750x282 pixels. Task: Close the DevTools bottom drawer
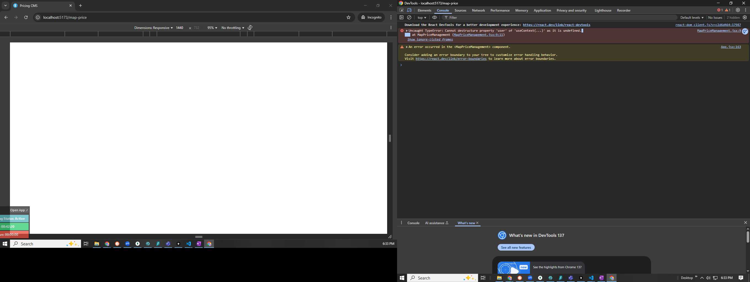click(745, 223)
